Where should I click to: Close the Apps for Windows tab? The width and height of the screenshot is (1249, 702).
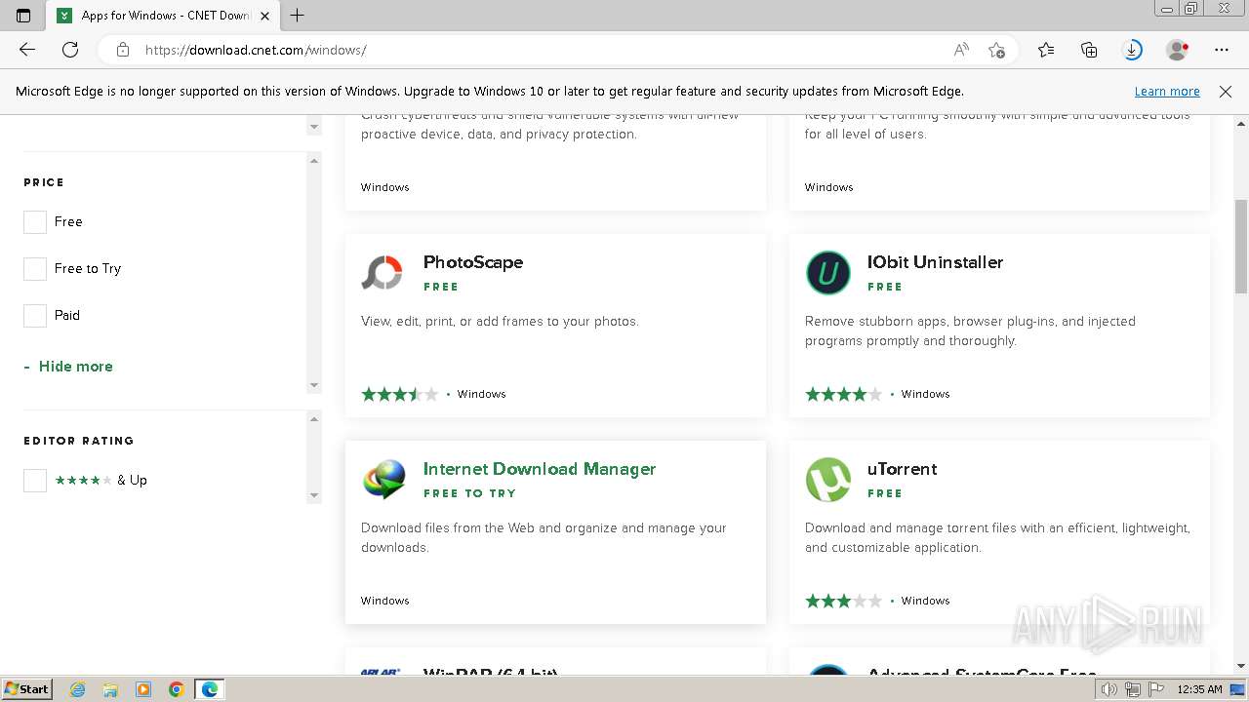tap(264, 16)
